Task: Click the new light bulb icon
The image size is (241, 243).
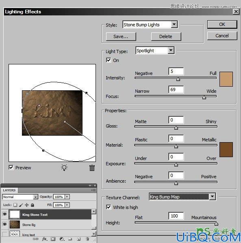Action: click(64, 168)
